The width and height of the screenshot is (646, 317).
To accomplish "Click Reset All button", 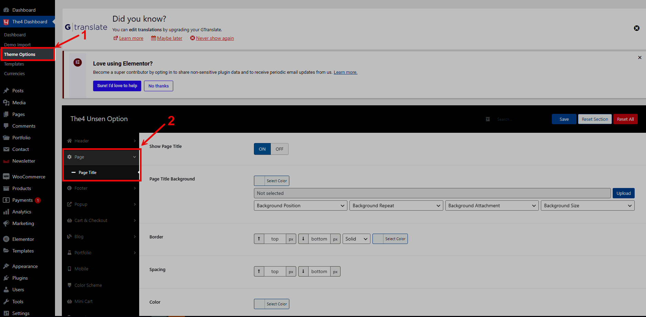I will coord(625,119).
